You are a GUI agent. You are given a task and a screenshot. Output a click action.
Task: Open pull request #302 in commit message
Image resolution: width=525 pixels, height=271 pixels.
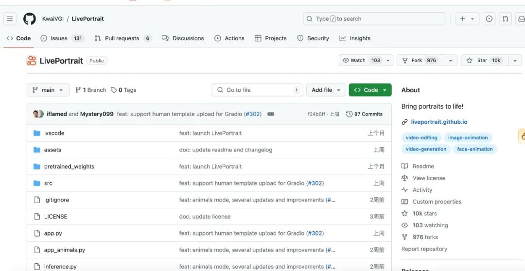pos(252,114)
